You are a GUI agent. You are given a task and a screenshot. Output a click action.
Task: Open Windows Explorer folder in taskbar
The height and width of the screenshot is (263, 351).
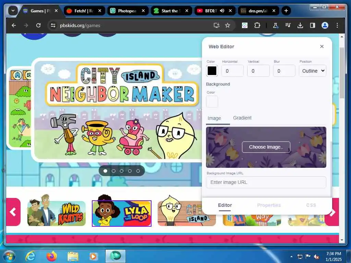coord(73,256)
